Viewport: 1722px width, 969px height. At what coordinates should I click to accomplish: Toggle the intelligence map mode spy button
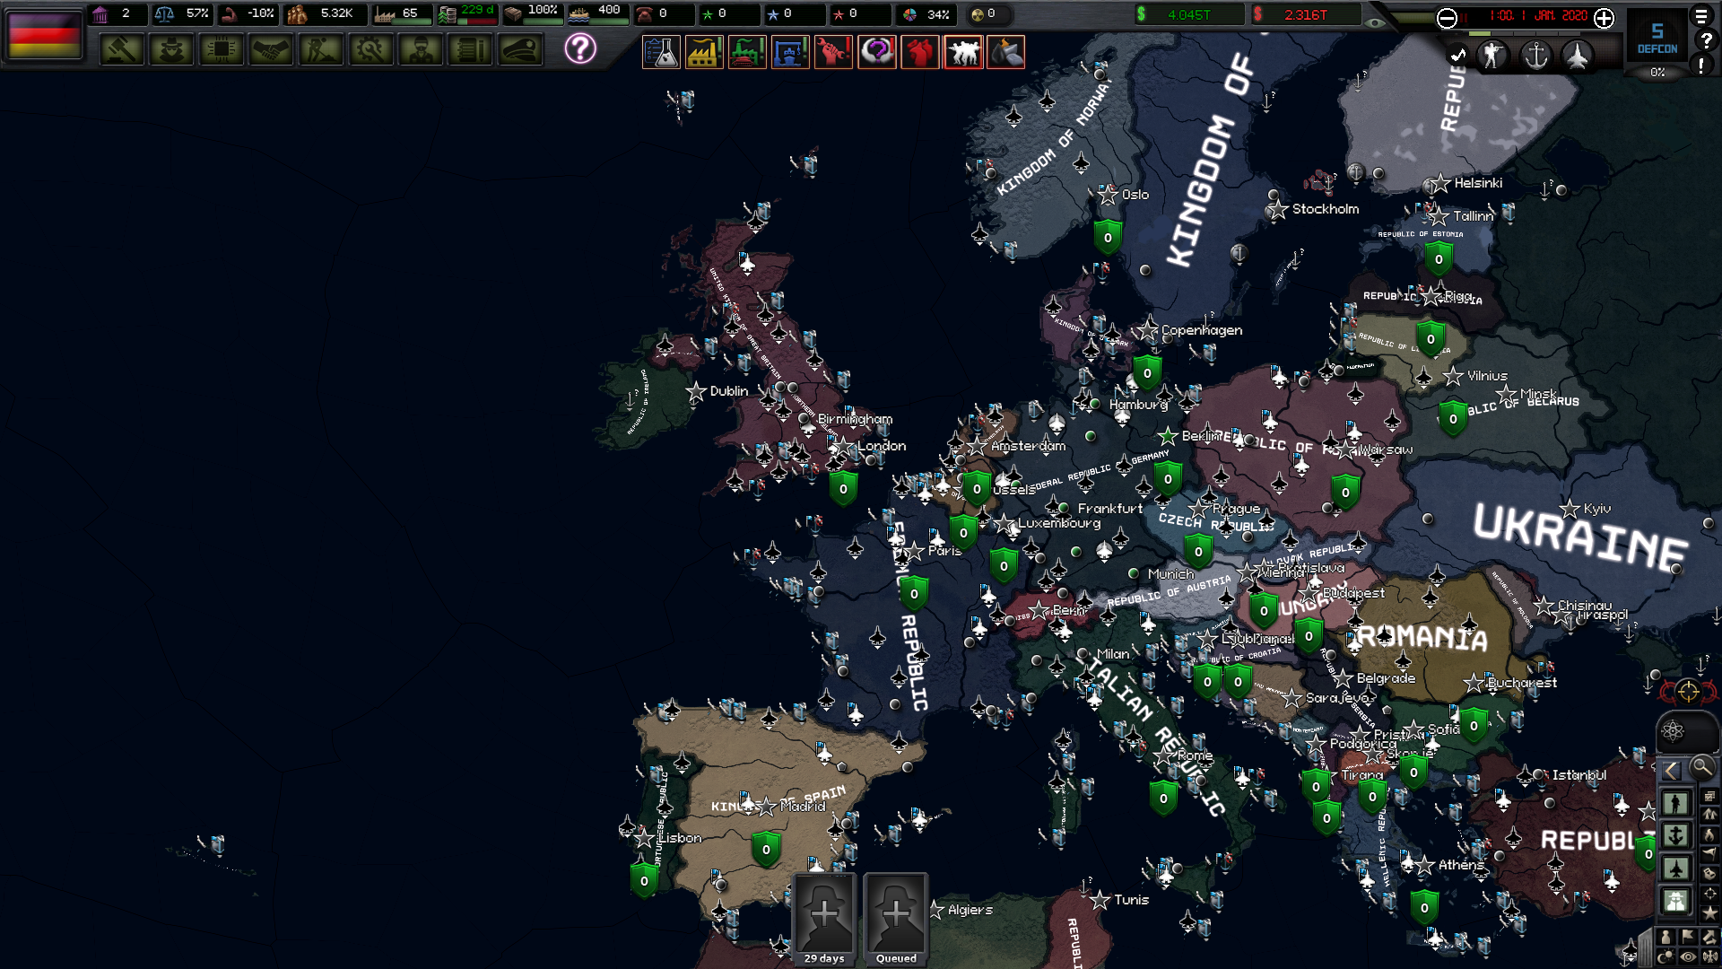click(x=1675, y=900)
